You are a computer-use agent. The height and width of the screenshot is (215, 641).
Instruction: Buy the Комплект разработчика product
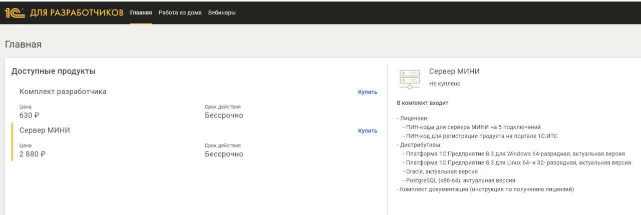pos(368,92)
